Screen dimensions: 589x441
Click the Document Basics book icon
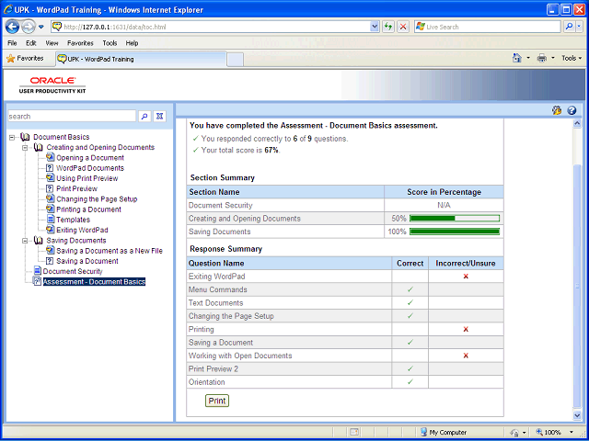coord(25,137)
